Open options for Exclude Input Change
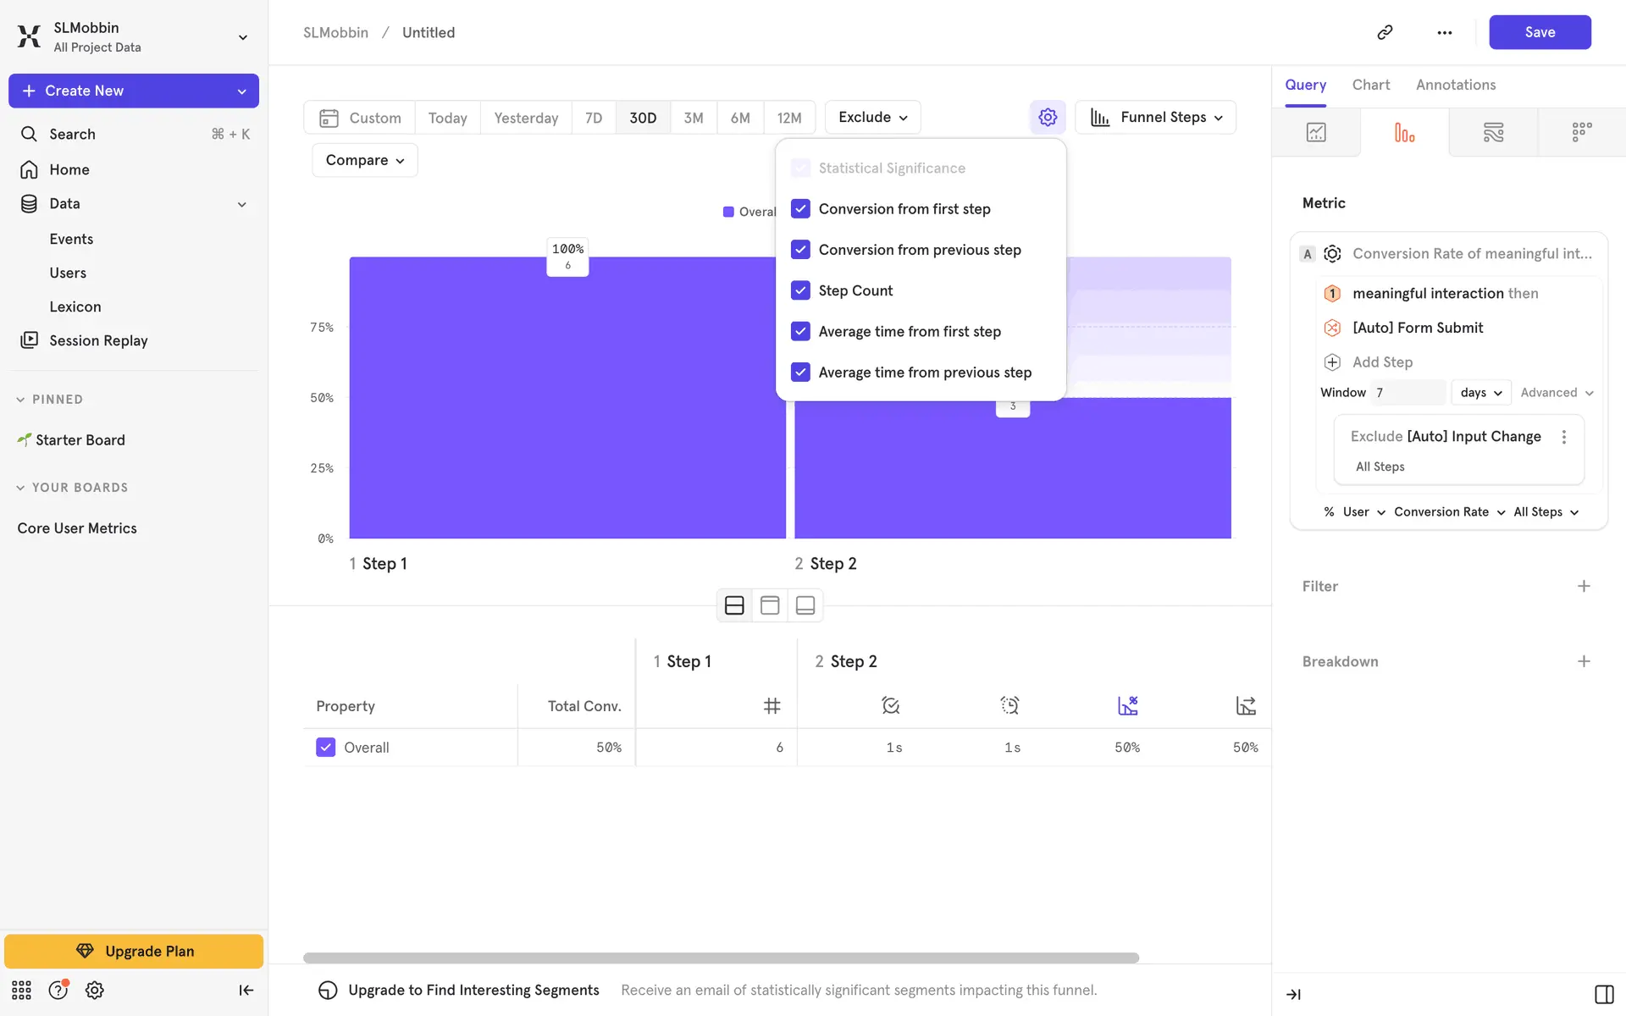 (1564, 437)
